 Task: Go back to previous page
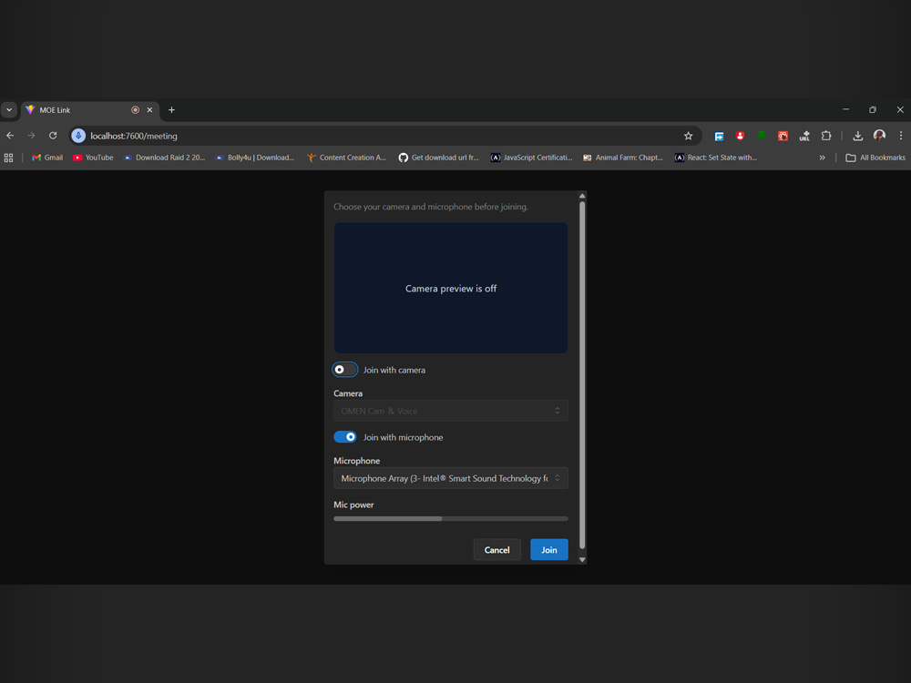point(10,136)
